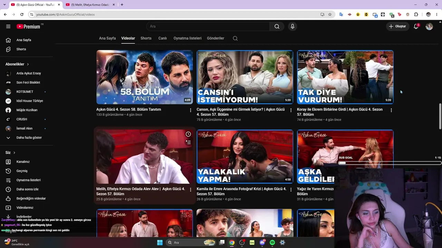
Task: Click the Oluştur create button
Action: [x=397, y=27]
